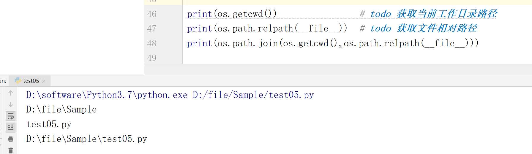Place cursor on print(os.getcwd()) line

tap(232, 14)
